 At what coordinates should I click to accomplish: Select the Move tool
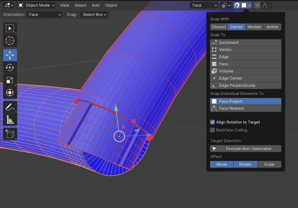pos(10,55)
